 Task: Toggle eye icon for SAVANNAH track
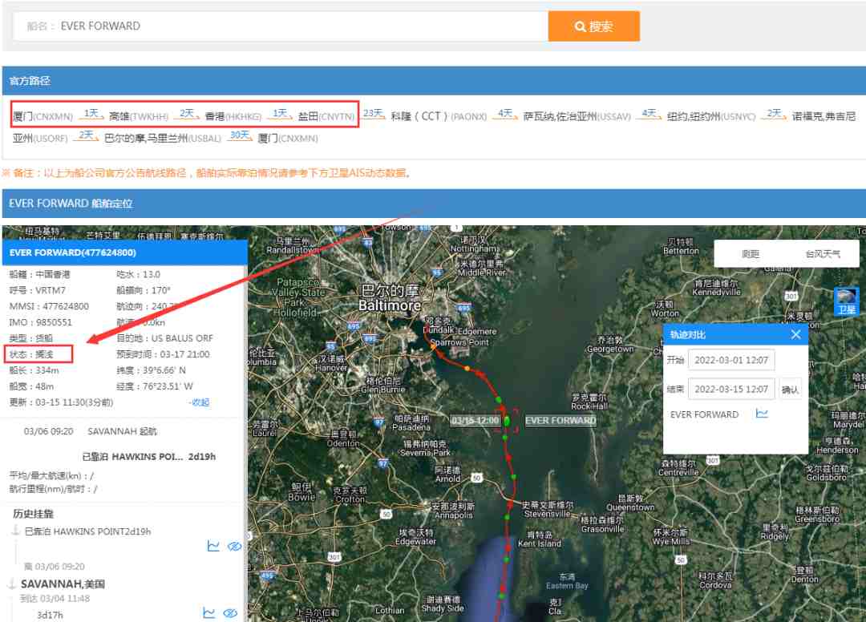[230, 612]
